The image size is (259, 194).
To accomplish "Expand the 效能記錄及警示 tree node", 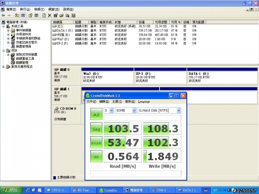I will pos(8,42).
